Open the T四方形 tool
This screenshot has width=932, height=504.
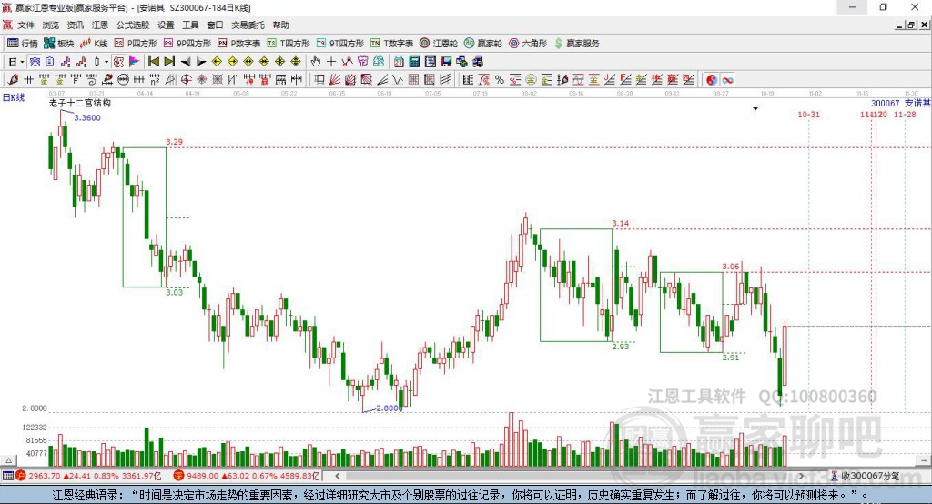(289, 44)
